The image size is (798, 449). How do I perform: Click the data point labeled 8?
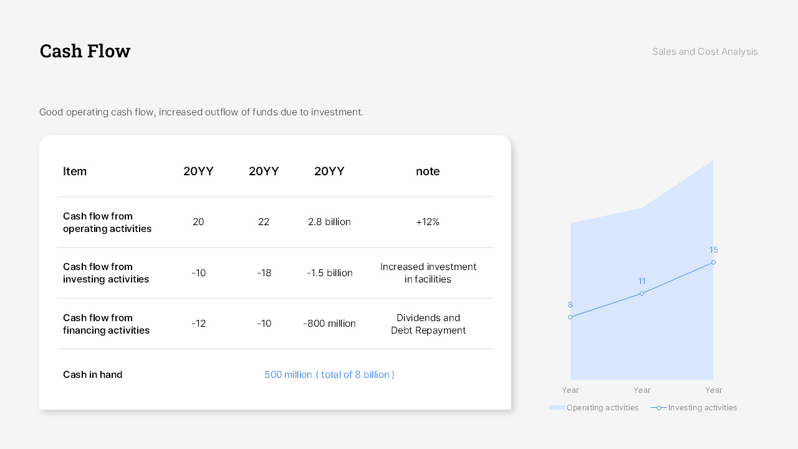tap(570, 317)
